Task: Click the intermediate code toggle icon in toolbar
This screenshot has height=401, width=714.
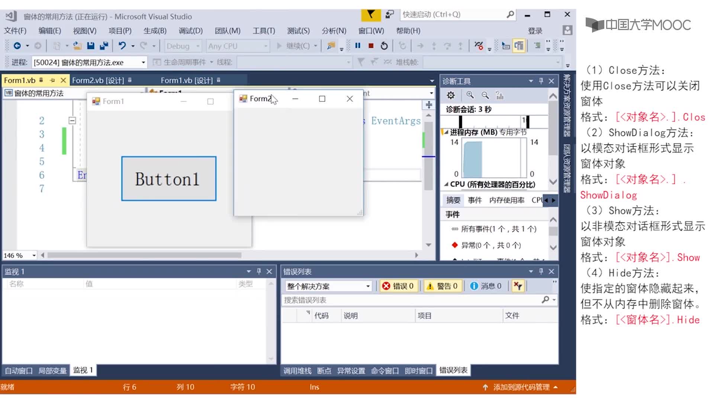Action: tap(479, 46)
